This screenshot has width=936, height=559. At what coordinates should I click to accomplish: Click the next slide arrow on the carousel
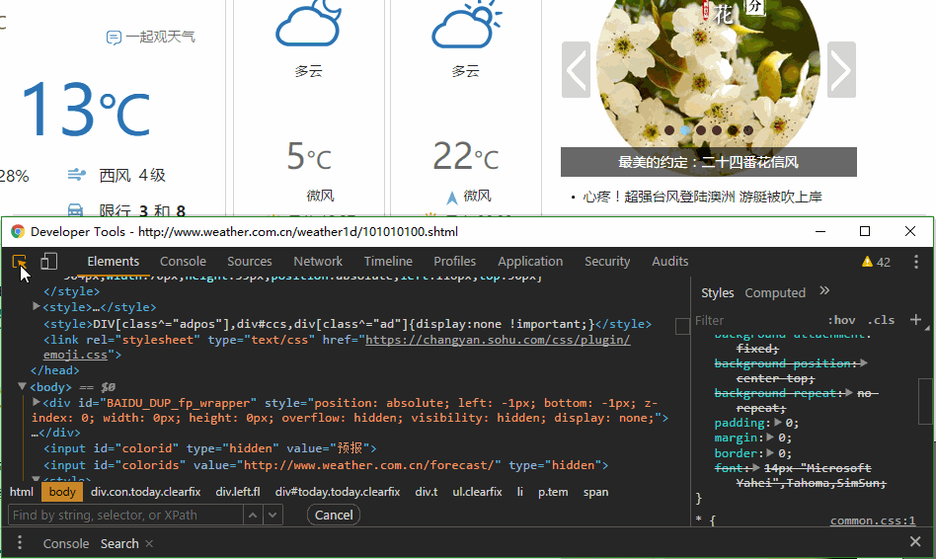pyautogui.click(x=841, y=70)
